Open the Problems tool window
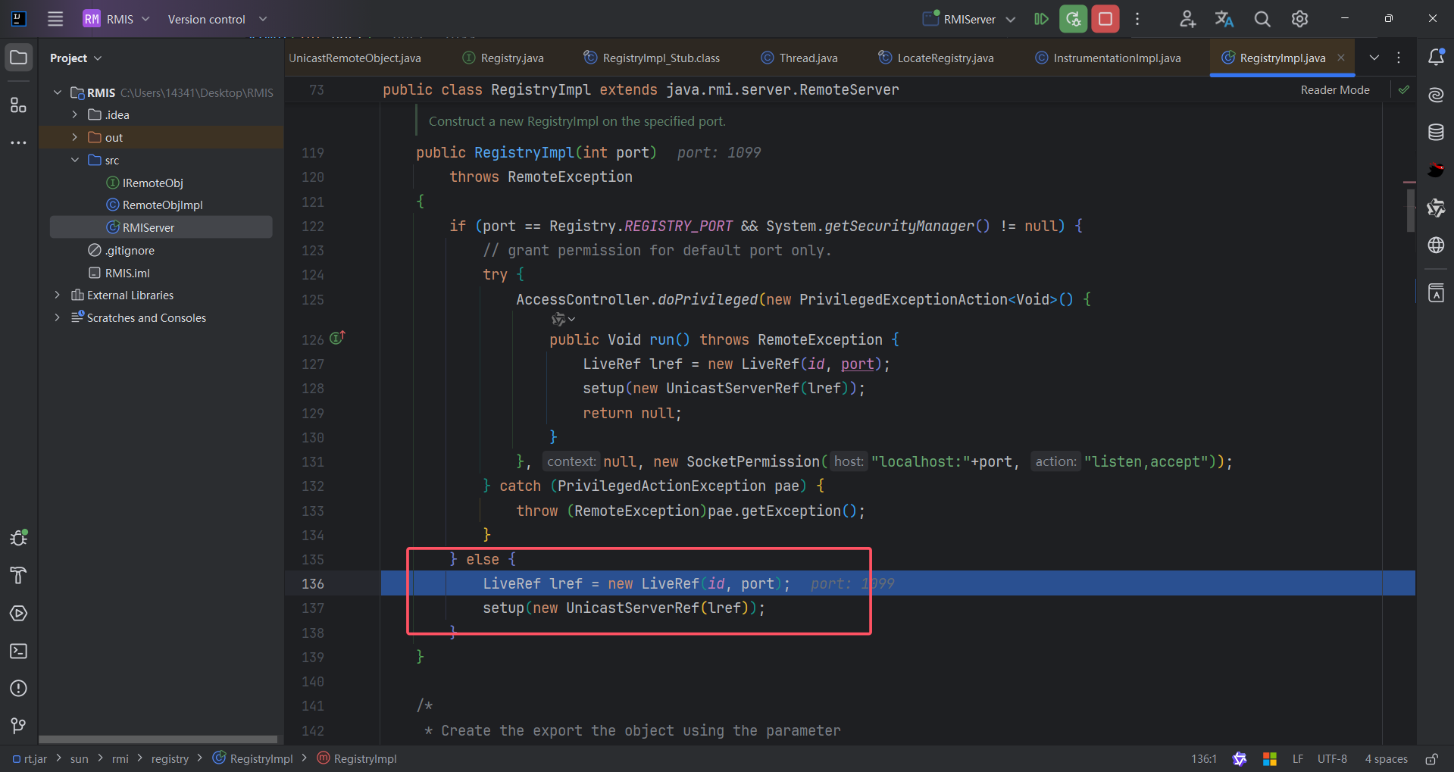Image resolution: width=1454 pixels, height=772 pixels. [19, 689]
